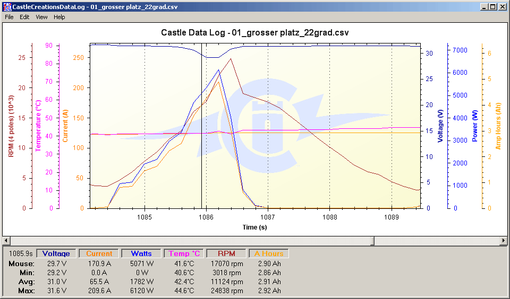Click the Mouse voltage value 29.7 V
This screenshot has width=510, height=299.
(57, 263)
